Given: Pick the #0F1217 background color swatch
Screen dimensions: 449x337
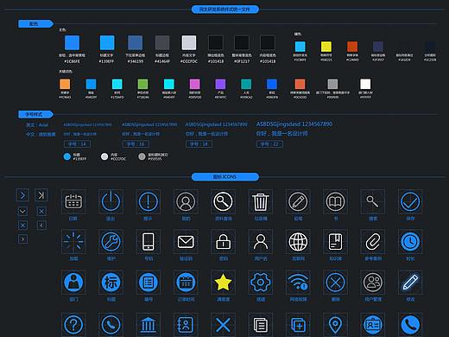Looking at the screenshot, I should click(242, 43).
